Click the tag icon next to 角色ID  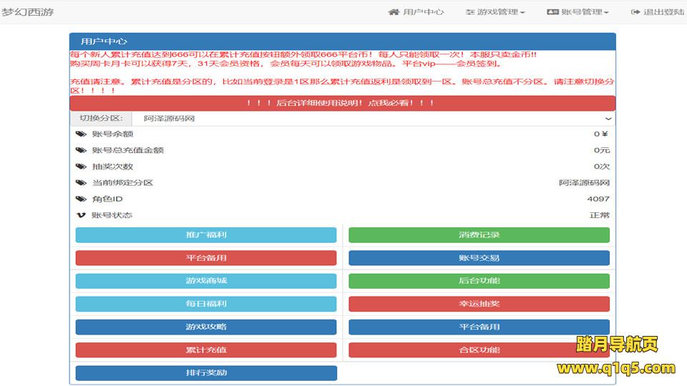(x=81, y=199)
